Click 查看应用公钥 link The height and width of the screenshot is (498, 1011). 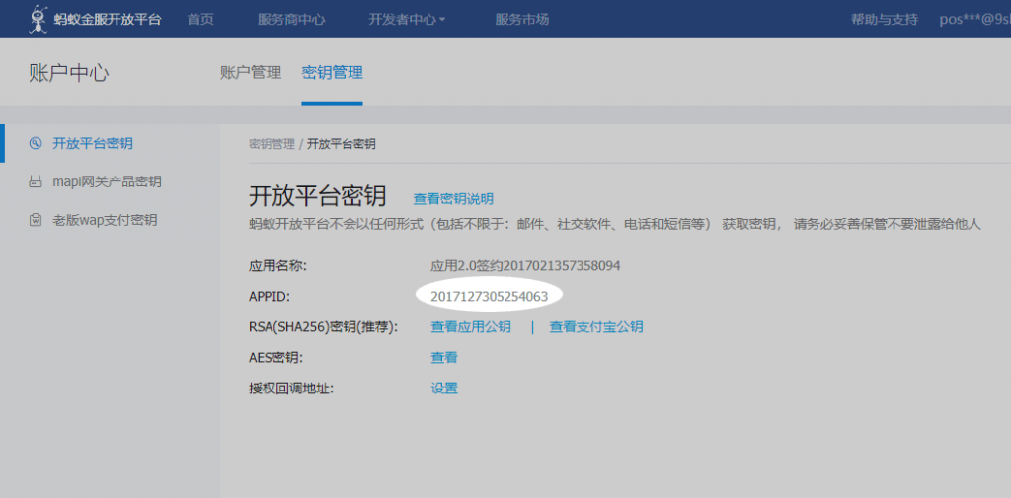(471, 327)
